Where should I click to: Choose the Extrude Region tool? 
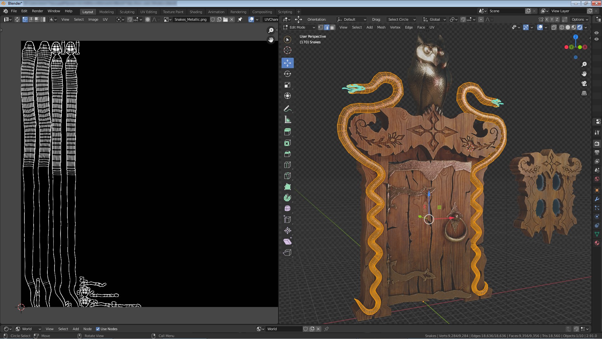pyautogui.click(x=287, y=132)
